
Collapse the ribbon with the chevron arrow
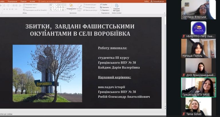pos(164,13)
